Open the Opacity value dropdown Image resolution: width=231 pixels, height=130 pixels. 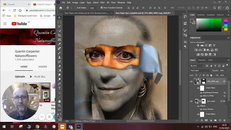[x=227, y=71]
